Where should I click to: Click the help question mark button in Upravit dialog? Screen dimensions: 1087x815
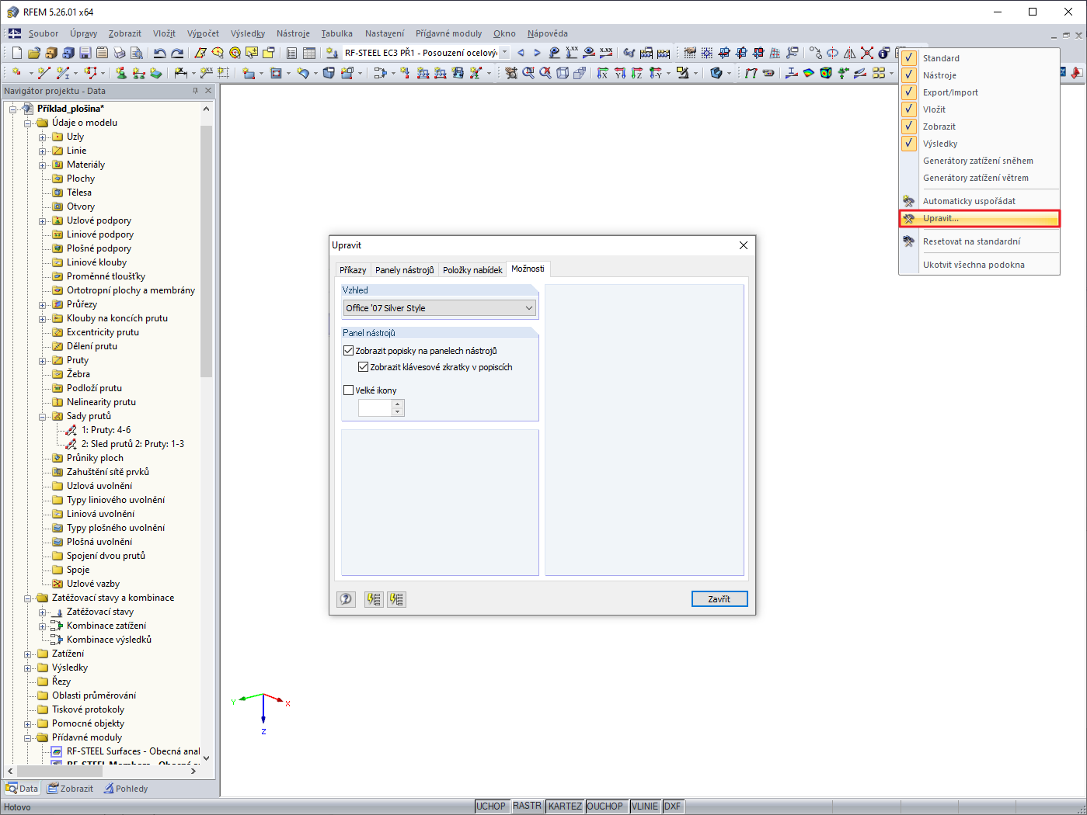pos(346,599)
